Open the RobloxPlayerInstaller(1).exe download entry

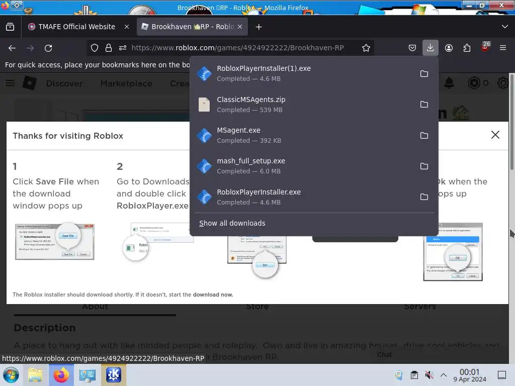[302, 73]
